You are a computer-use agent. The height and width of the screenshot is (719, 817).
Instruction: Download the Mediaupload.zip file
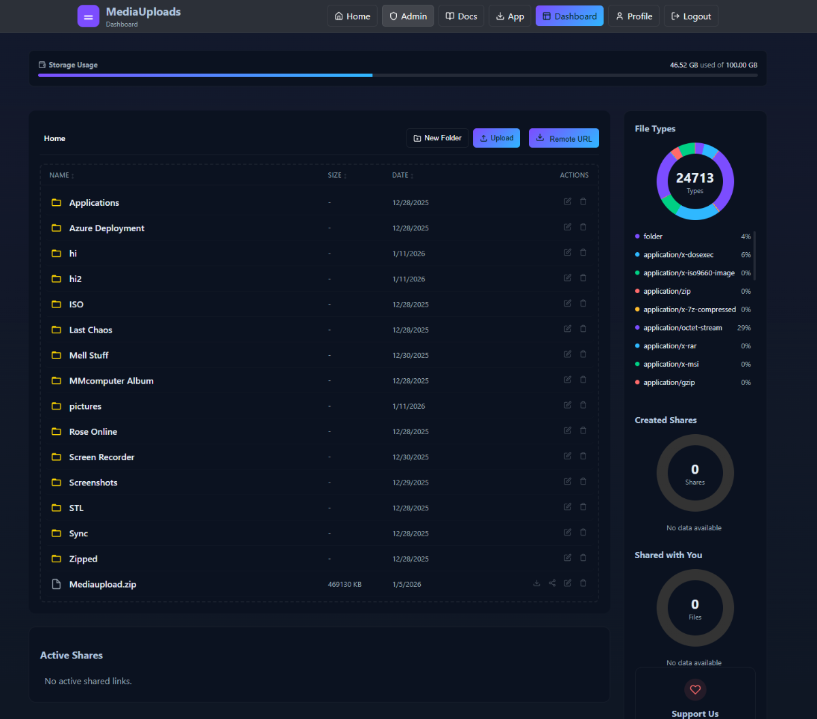pyautogui.click(x=536, y=583)
